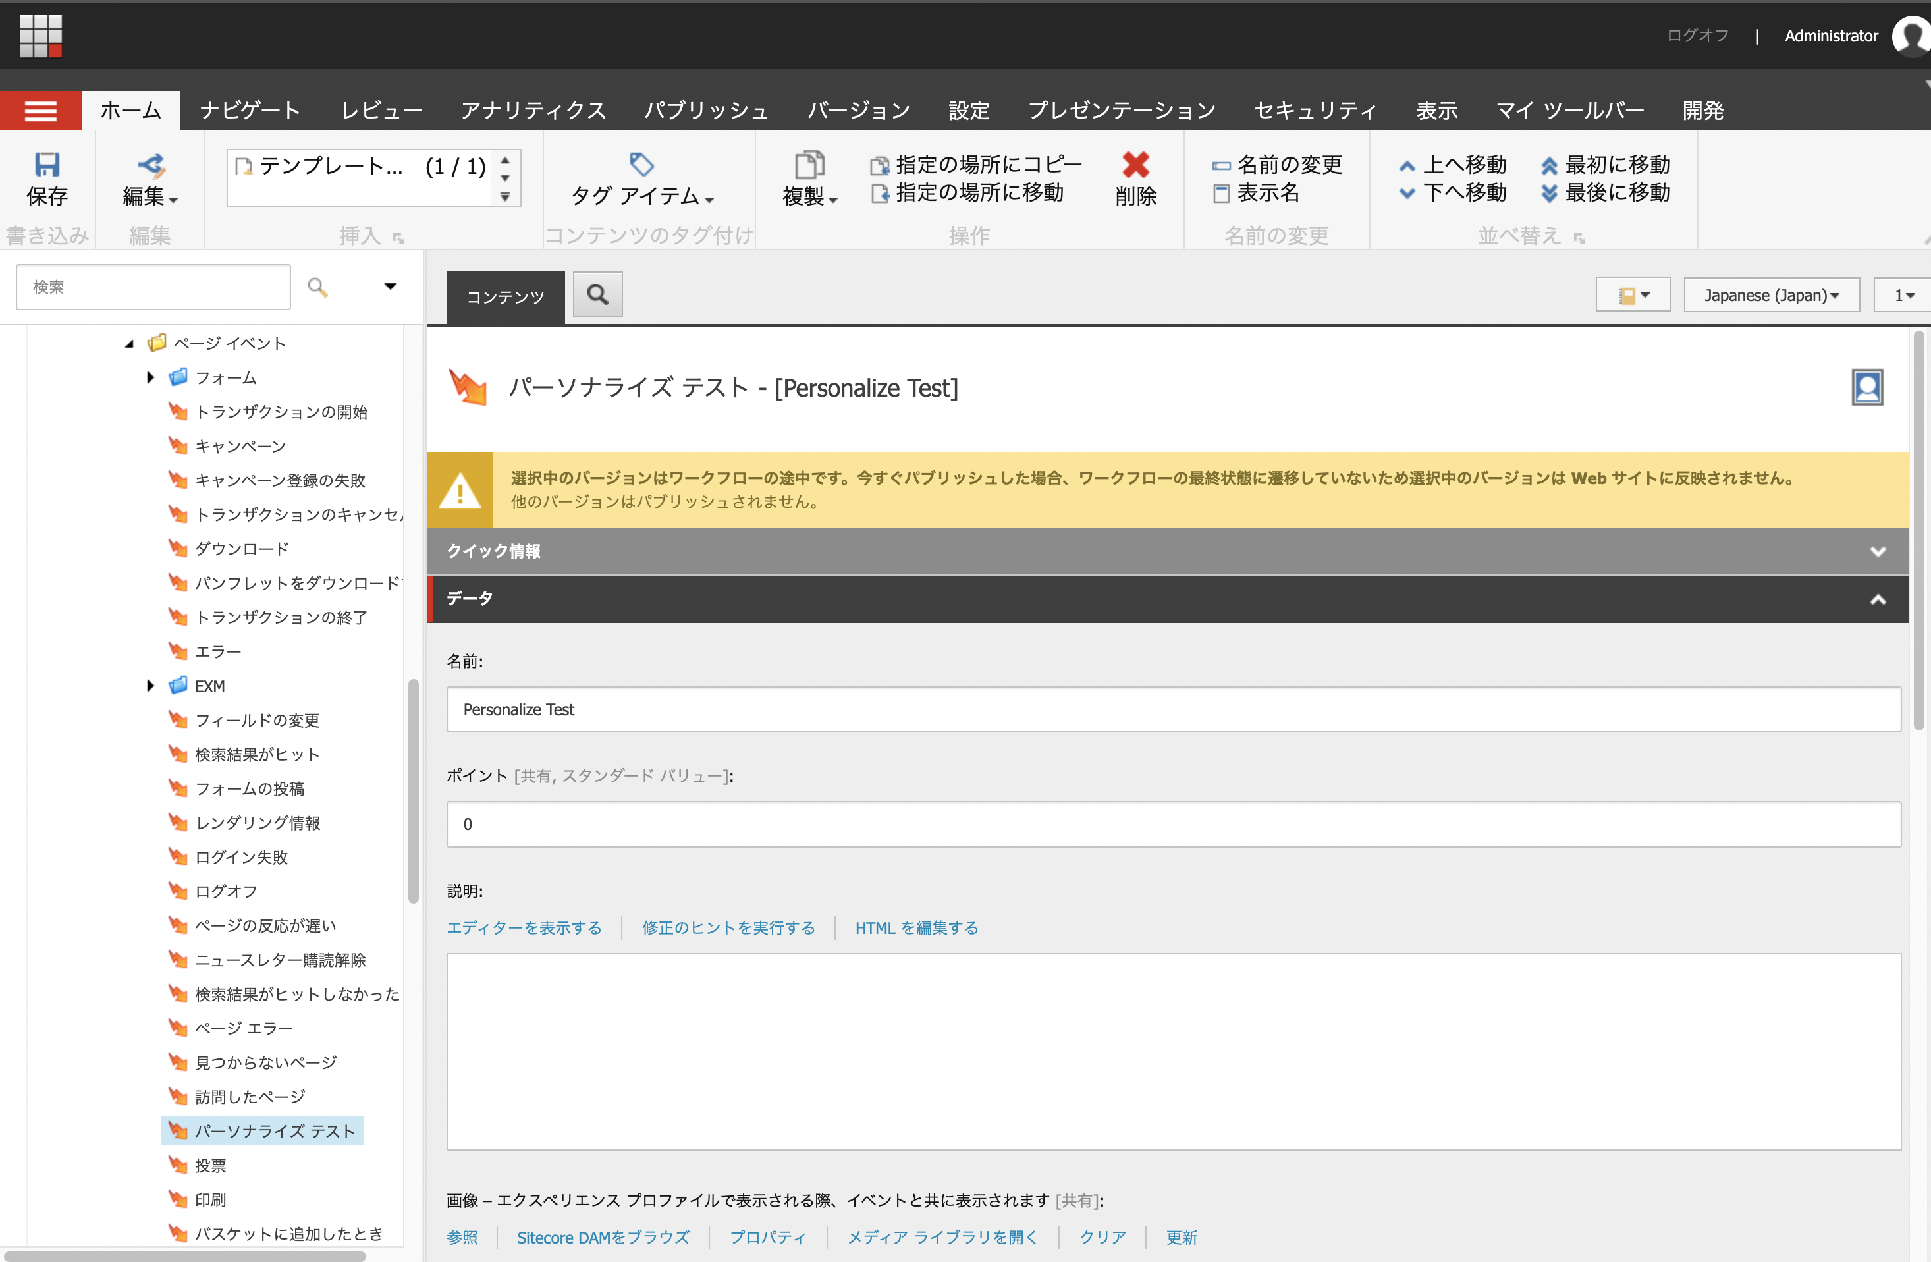1931x1262 pixels.
Task: Click the Duplicate pages icon
Action: pos(809,165)
